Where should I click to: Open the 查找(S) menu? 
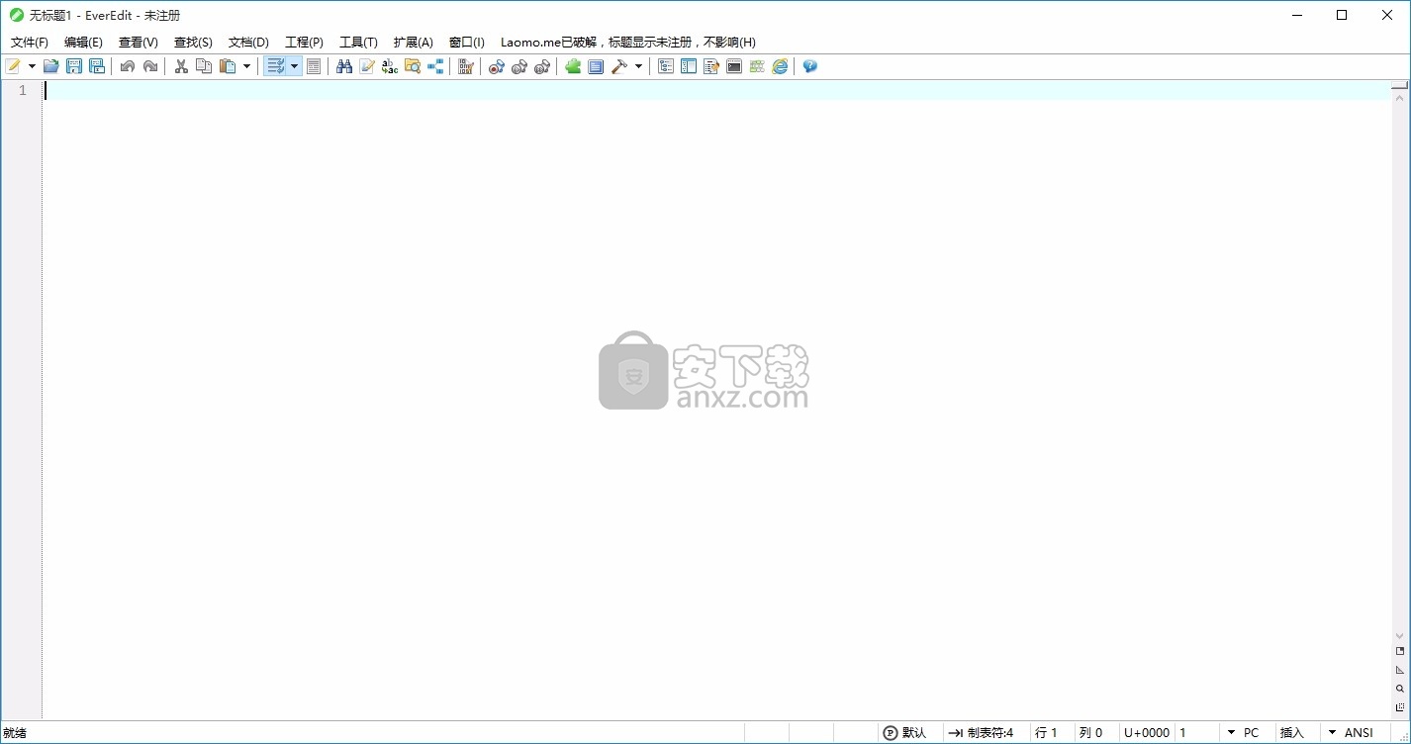pos(193,43)
